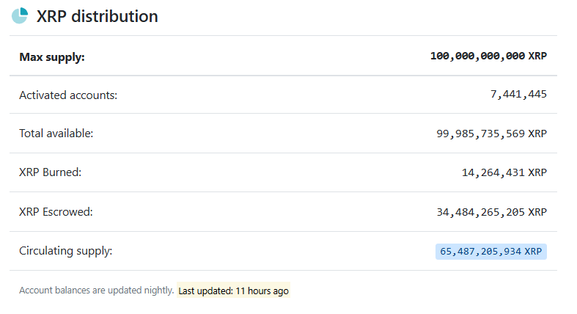Select the XRP Burned label
The height and width of the screenshot is (314, 577).
tap(50, 172)
